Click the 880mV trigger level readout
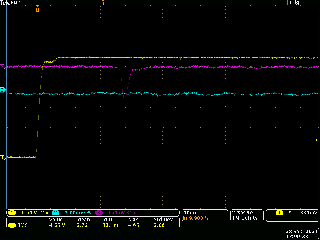The height and width of the screenshot is (240, 320). (x=309, y=213)
